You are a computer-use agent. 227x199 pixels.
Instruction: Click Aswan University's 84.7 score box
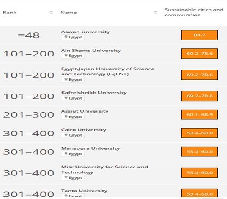tap(200, 35)
